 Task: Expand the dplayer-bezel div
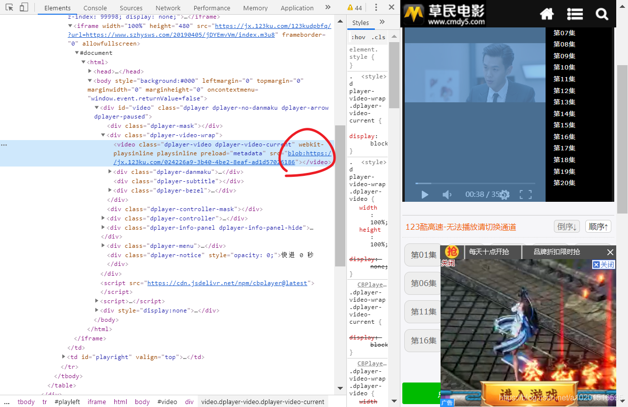tap(110, 191)
